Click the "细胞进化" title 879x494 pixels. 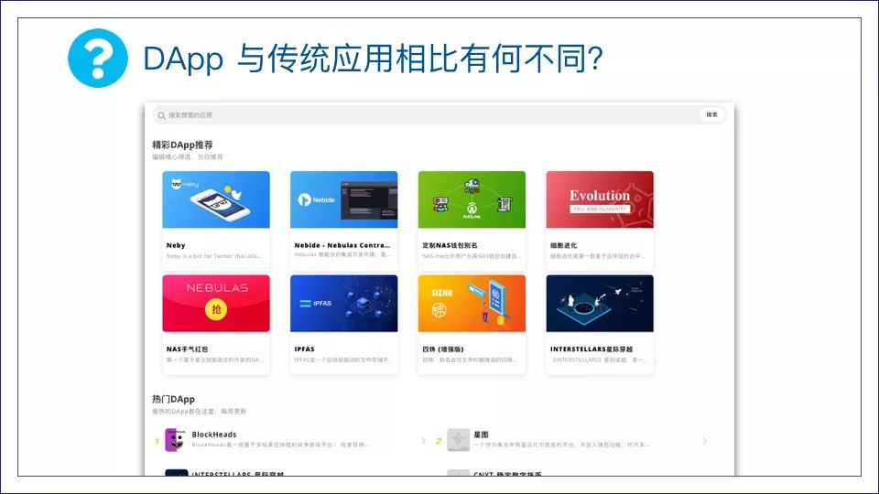563,245
